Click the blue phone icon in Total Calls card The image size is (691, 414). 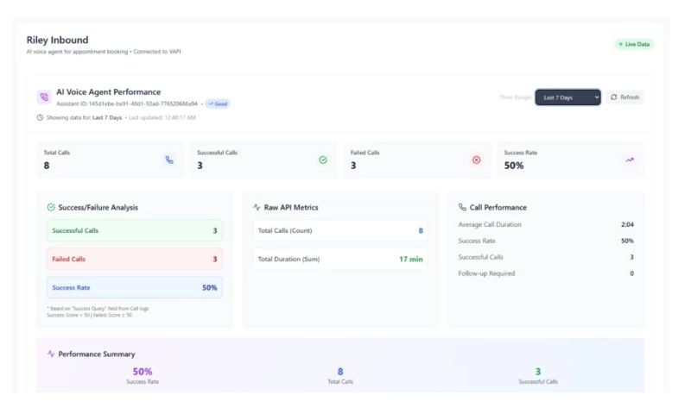169,160
